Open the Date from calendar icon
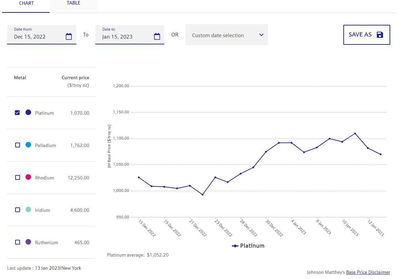This screenshot has width=402, height=279. (69, 37)
